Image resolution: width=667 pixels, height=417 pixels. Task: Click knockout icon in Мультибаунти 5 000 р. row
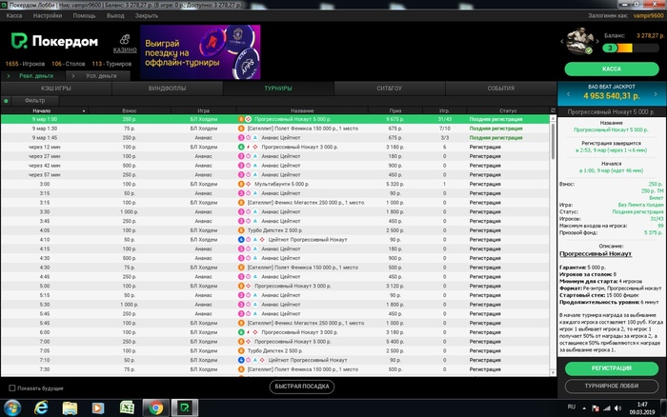(x=248, y=184)
